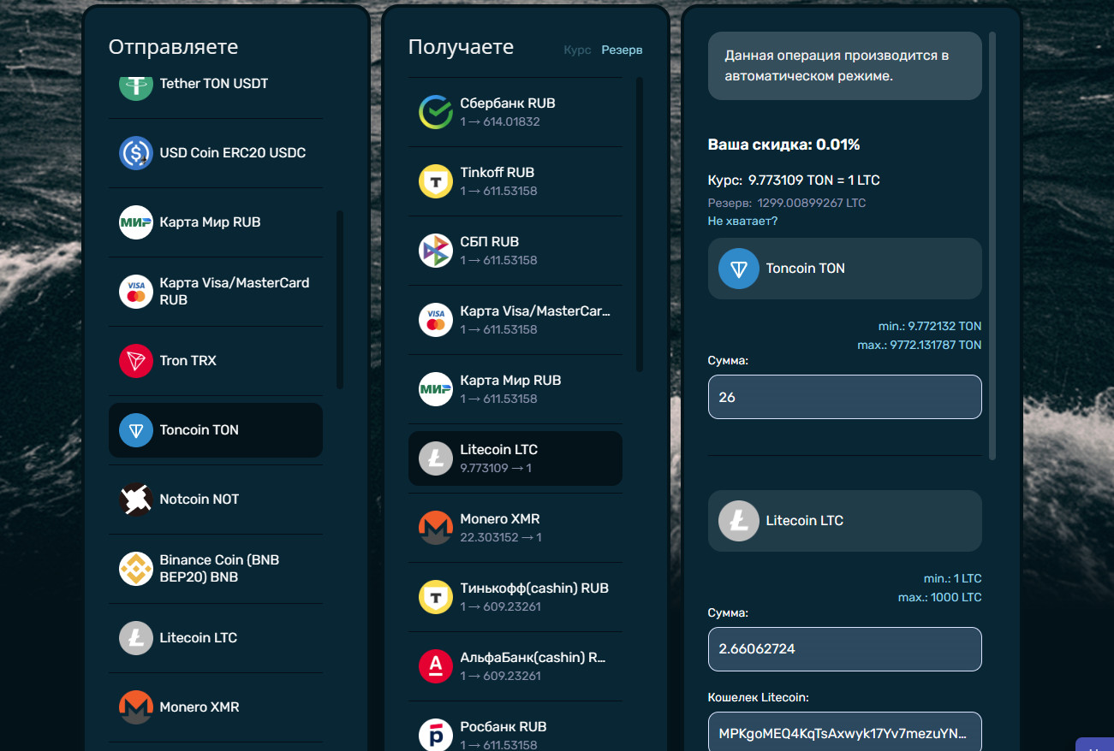Select АльфаБанк(cashin) row label
The width and height of the screenshot is (1114, 751).
pyautogui.click(x=533, y=658)
